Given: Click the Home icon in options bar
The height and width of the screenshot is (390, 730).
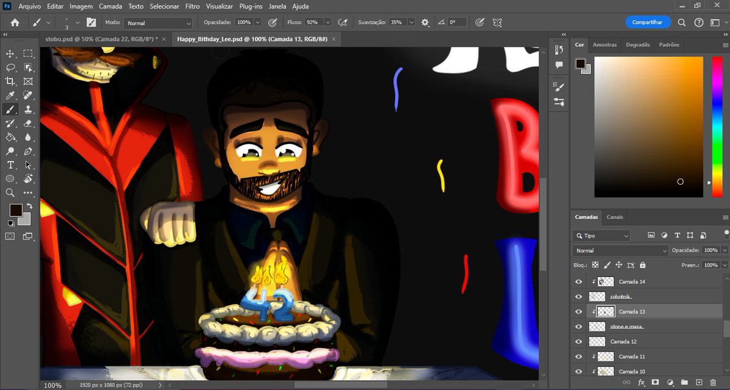Looking at the screenshot, I should [15, 22].
